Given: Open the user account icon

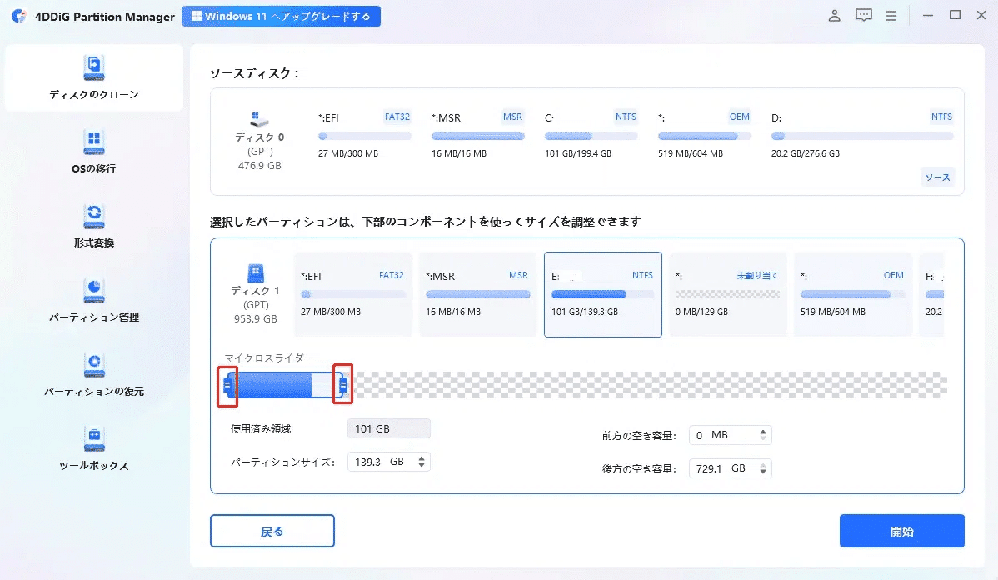Looking at the screenshot, I should (x=834, y=16).
